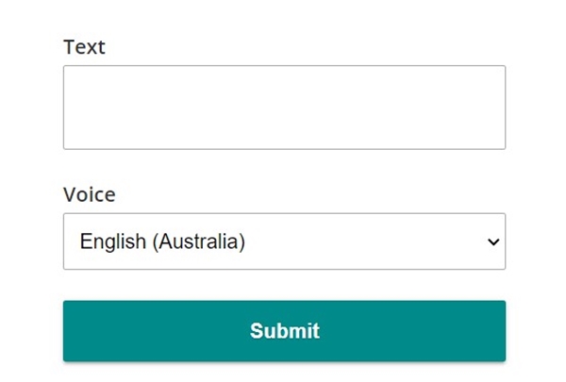Open the language list under Voice
This screenshot has height=382, width=566.
[285, 241]
